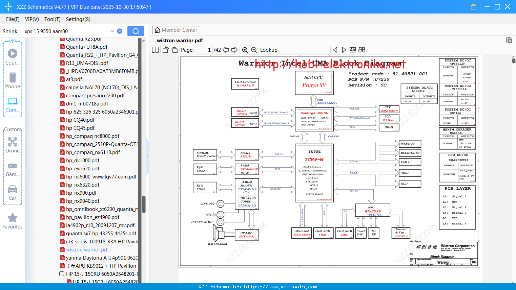Open compaq_presario2200.pdf
516x290 pixels.
[x=95, y=96]
